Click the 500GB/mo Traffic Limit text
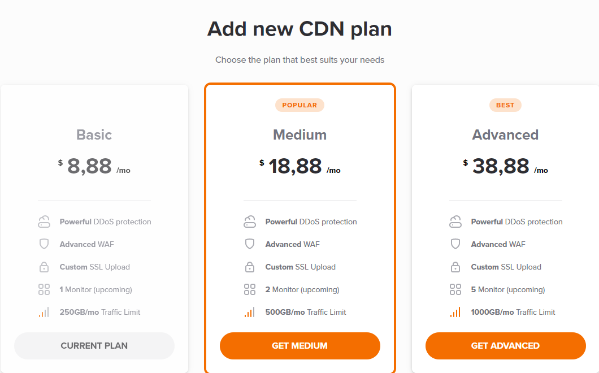 click(x=306, y=312)
